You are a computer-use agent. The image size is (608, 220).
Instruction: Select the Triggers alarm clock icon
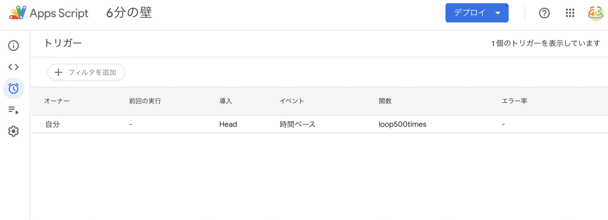pyautogui.click(x=13, y=88)
